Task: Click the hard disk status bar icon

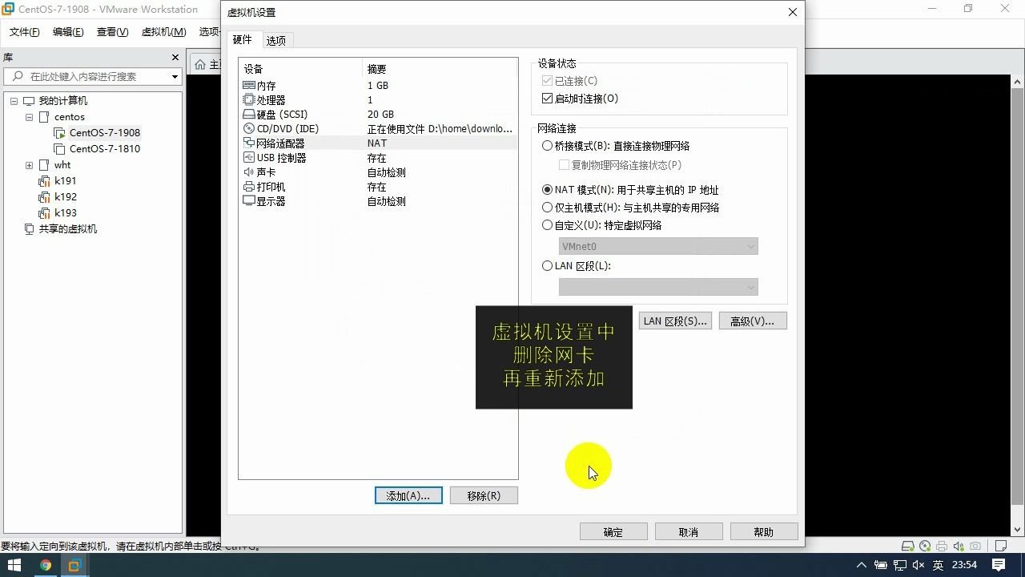Action: 909,545
